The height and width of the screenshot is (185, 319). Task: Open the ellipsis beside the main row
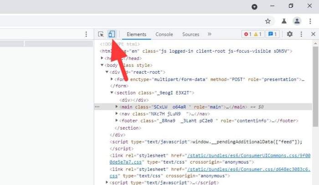(x=97, y=107)
